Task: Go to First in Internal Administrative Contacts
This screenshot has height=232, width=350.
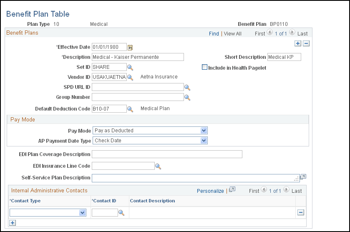Action: [254, 191]
